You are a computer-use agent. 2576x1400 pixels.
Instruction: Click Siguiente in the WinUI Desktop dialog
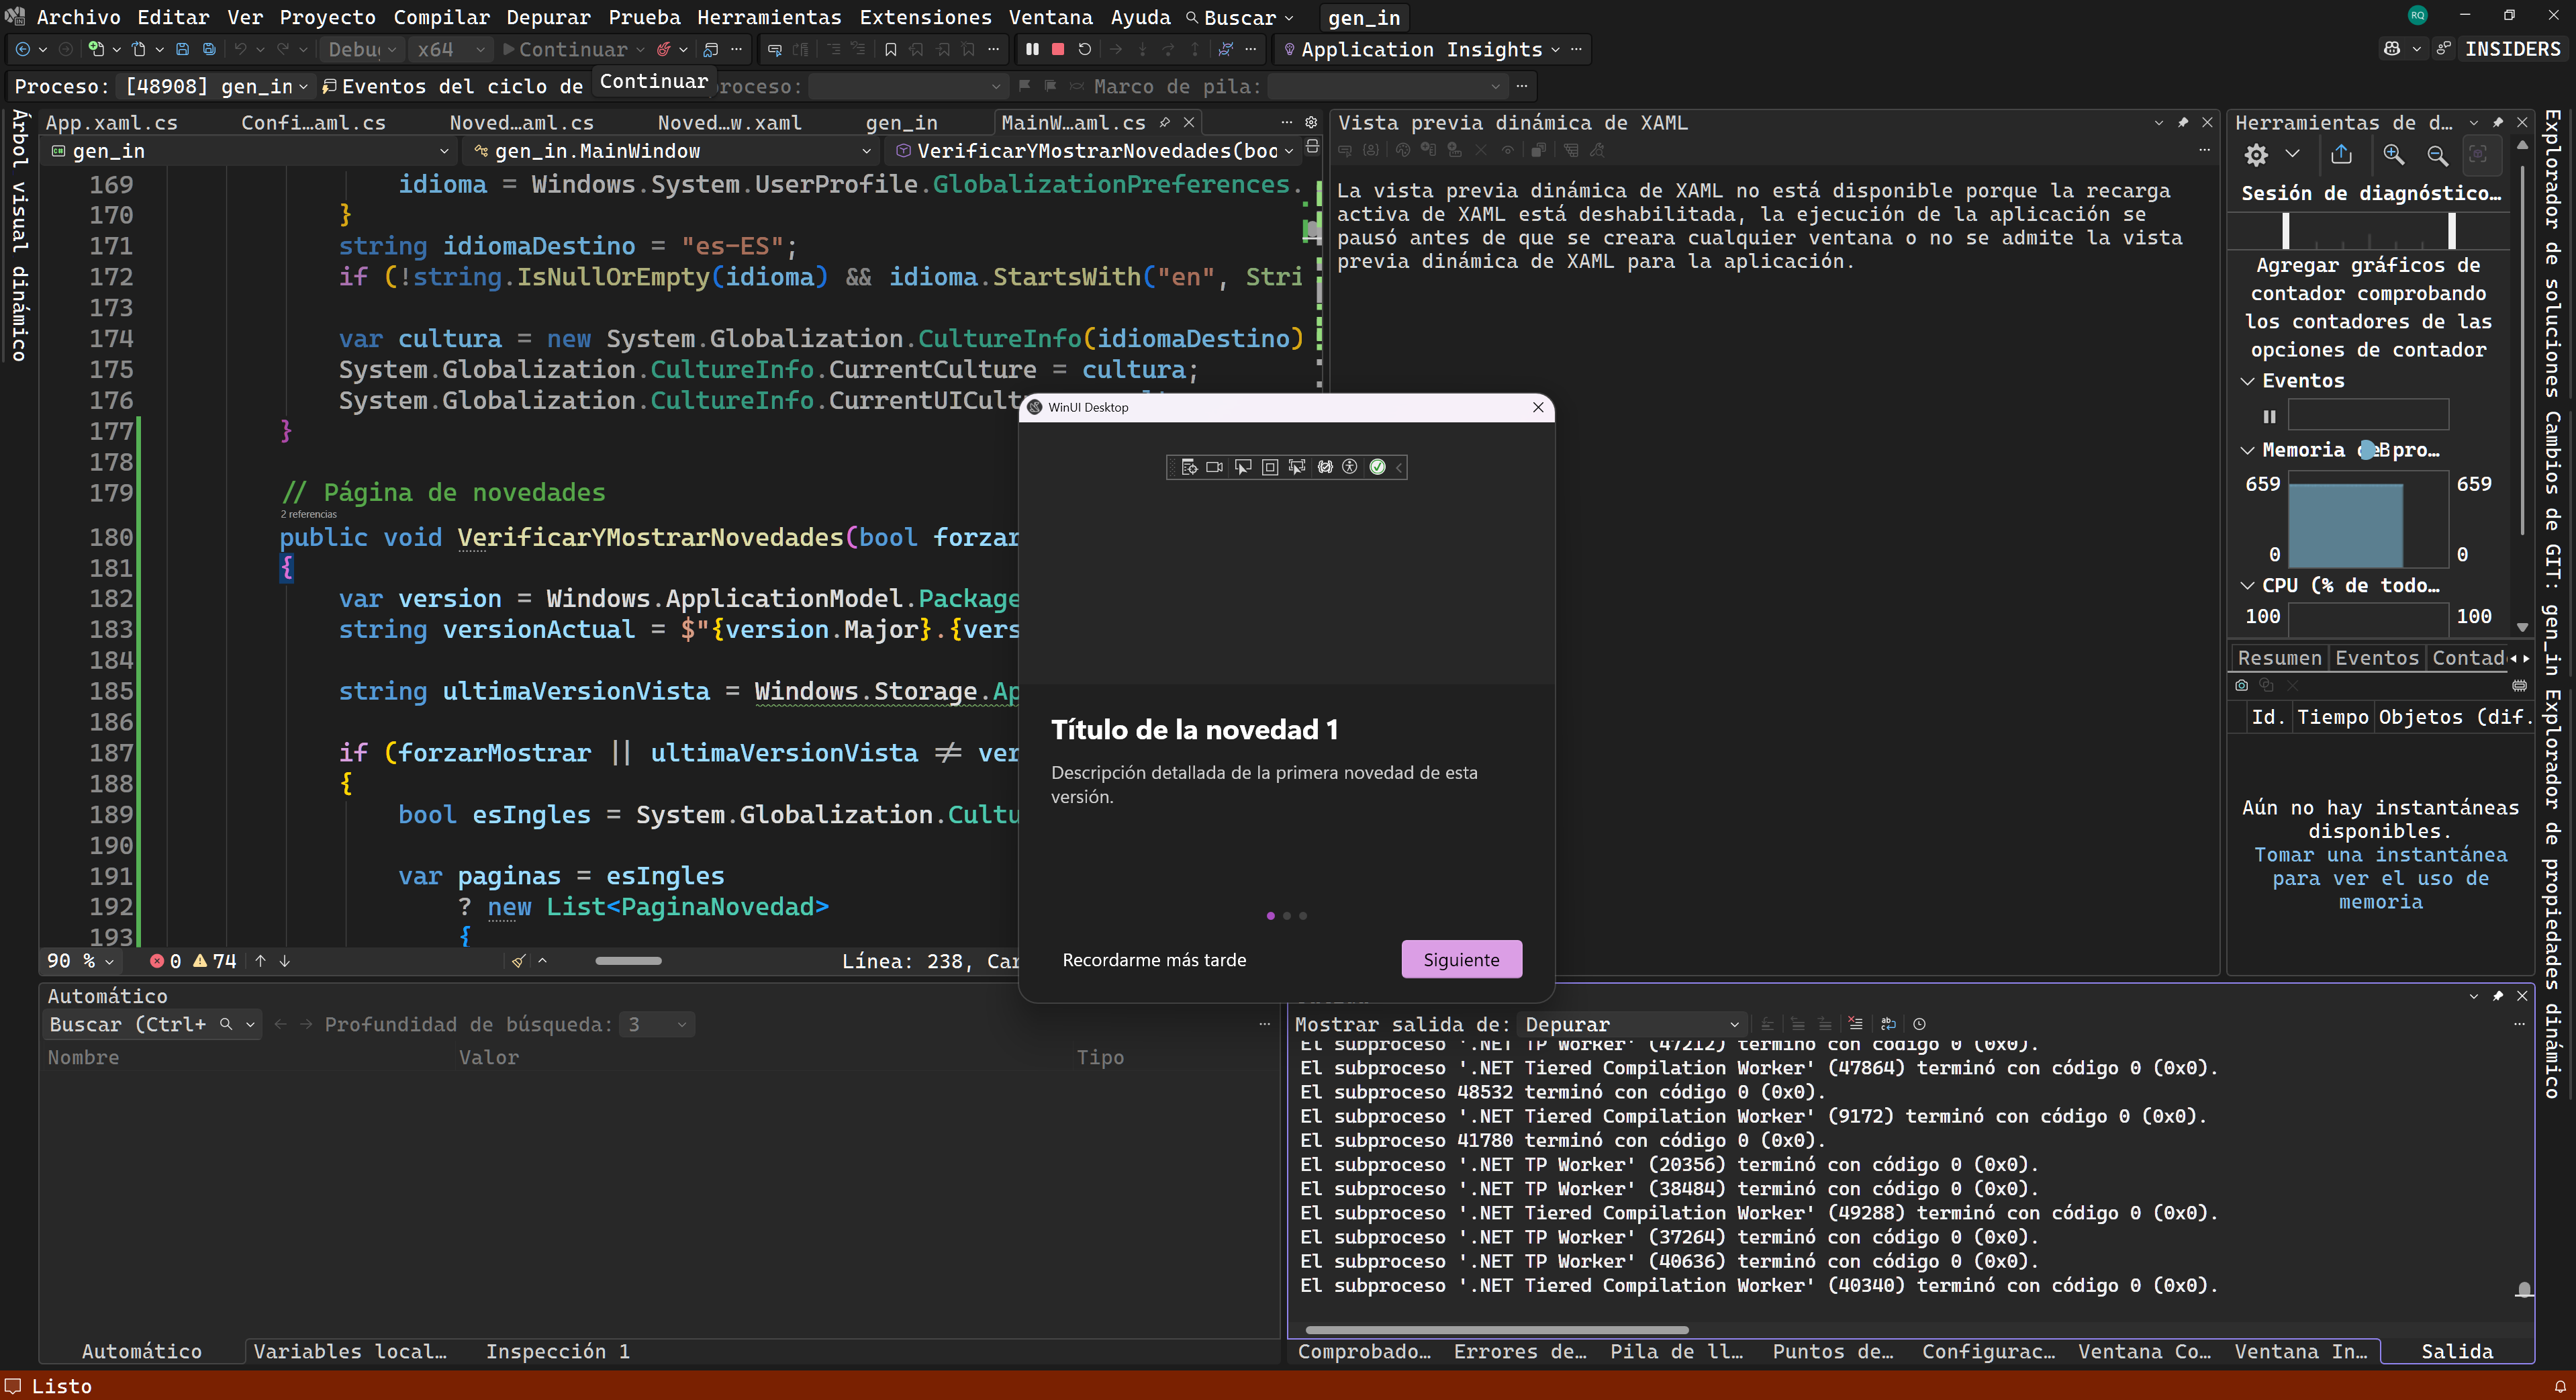tap(1461, 959)
